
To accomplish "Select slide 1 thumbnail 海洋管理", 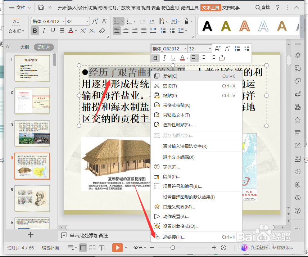I will coord(32,68).
